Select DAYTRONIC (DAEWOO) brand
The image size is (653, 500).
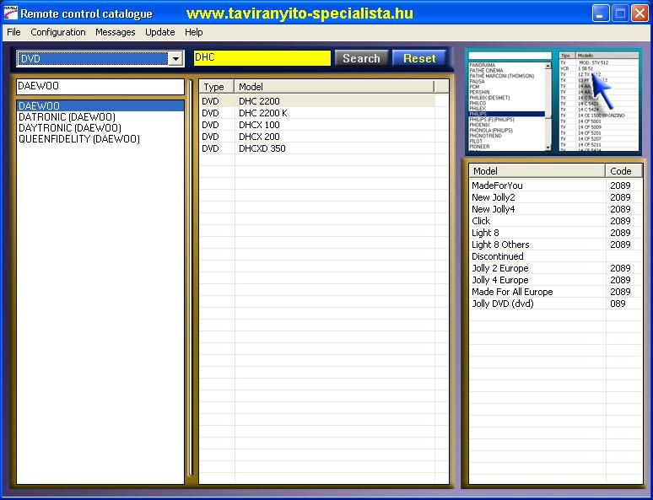click(x=100, y=128)
